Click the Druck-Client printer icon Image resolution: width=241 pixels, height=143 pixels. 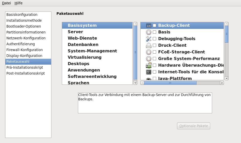pos(149,45)
